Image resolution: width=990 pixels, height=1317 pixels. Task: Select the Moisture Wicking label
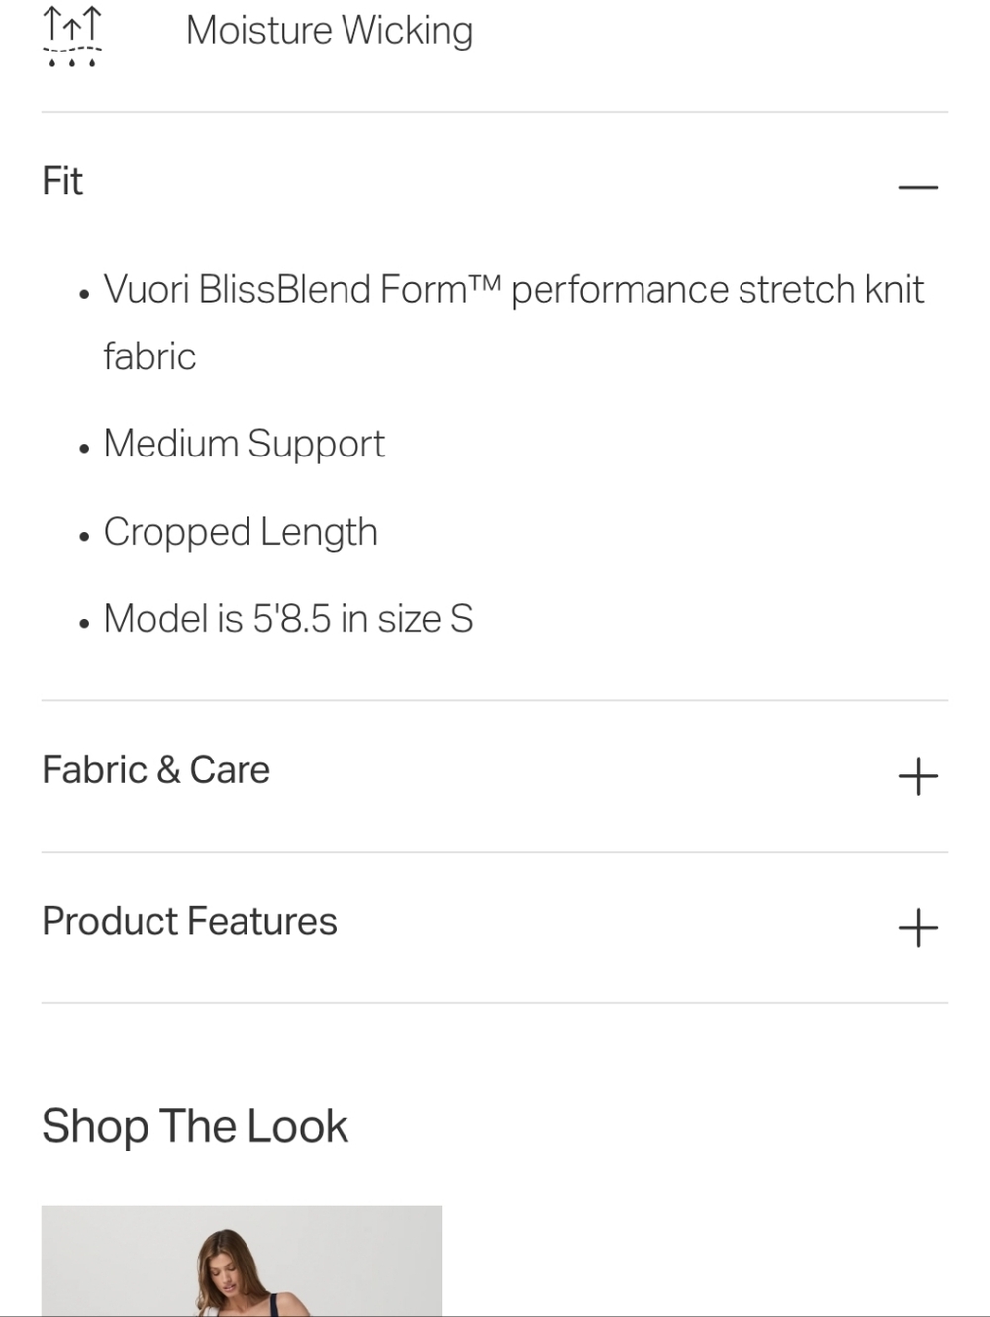pyautogui.click(x=330, y=30)
